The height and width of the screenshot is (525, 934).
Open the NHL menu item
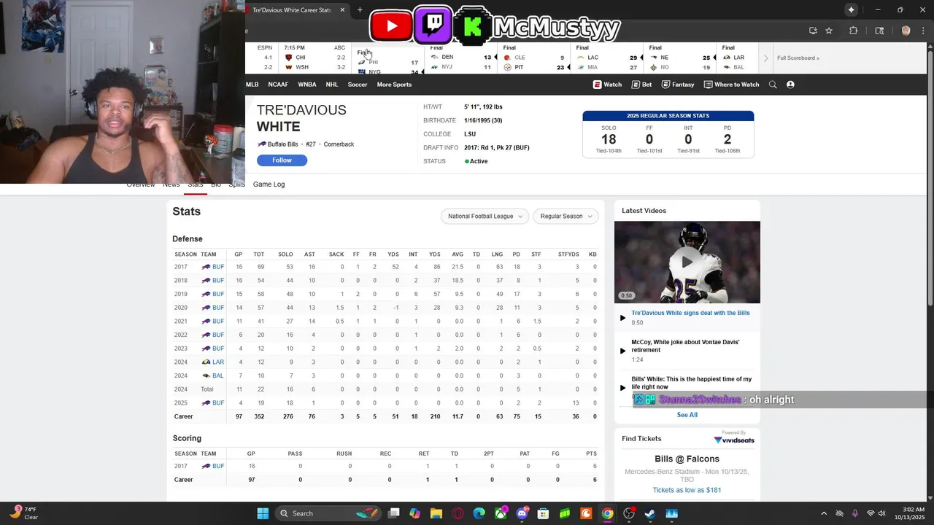click(332, 85)
